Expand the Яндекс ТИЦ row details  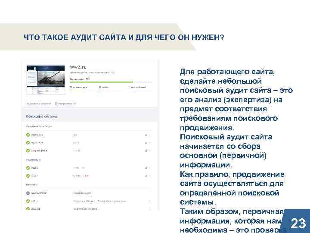pos(150,135)
